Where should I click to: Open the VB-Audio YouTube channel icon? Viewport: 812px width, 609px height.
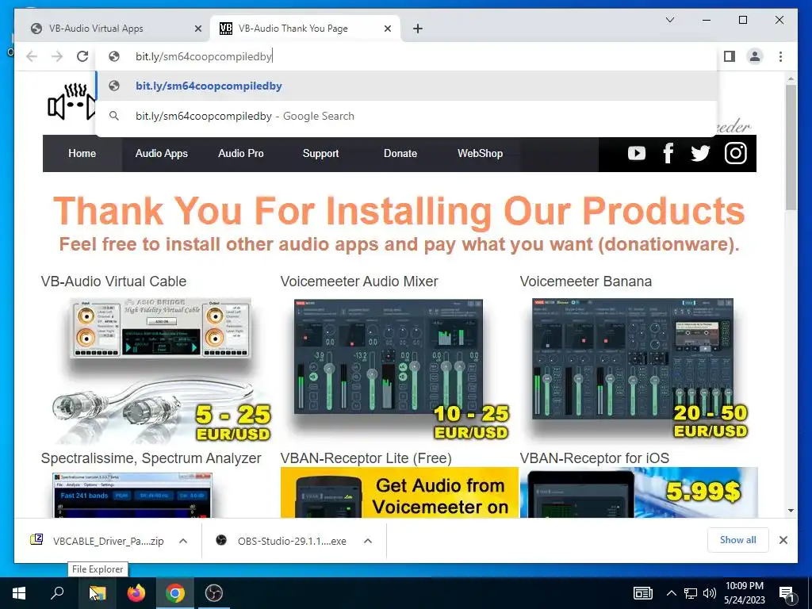tap(637, 153)
